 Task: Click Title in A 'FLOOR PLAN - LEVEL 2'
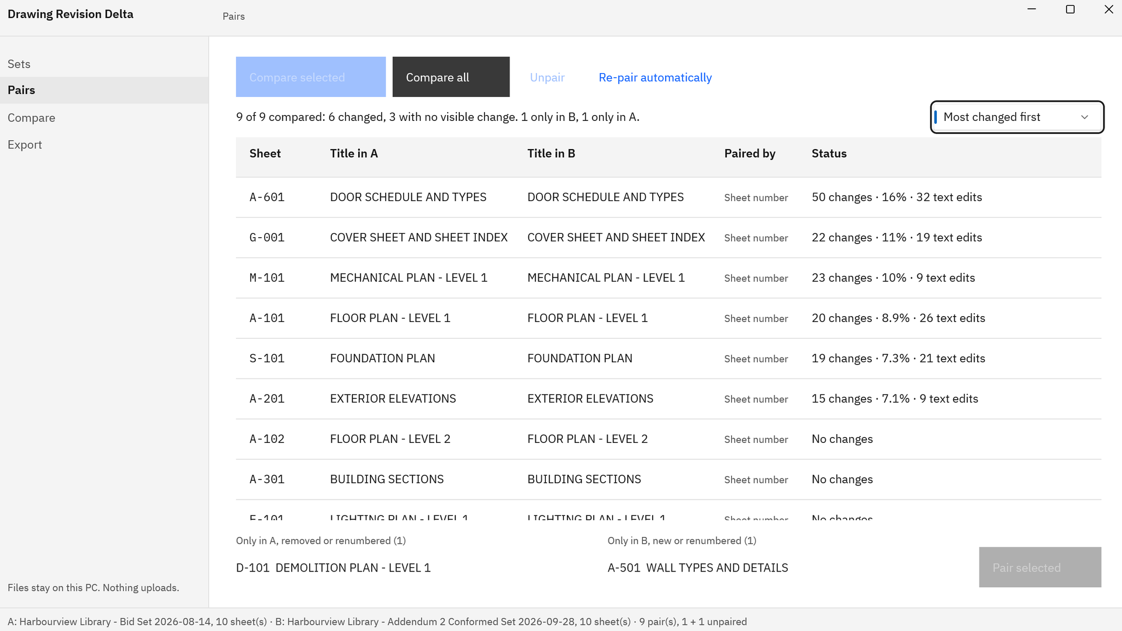click(390, 439)
